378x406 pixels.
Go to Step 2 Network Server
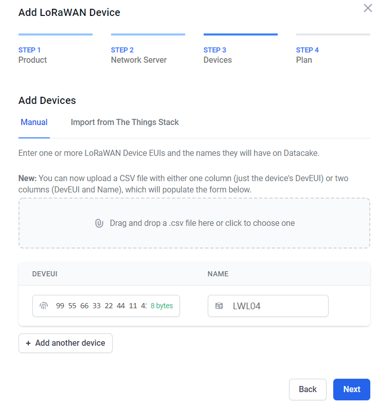(139, 55)
